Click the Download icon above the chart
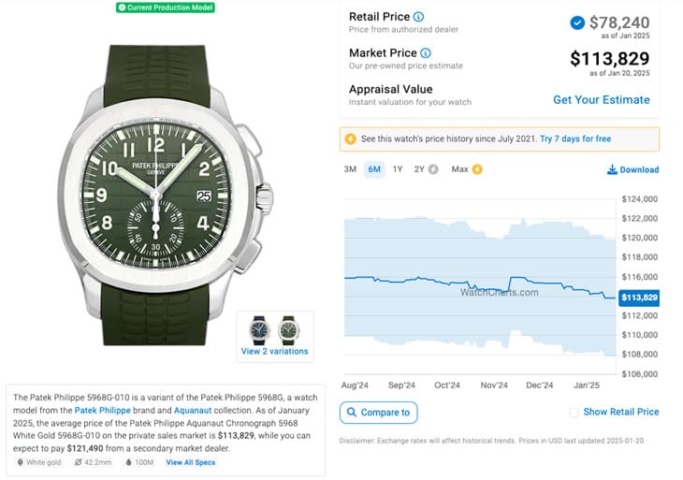683x480 pixels. 612,169
